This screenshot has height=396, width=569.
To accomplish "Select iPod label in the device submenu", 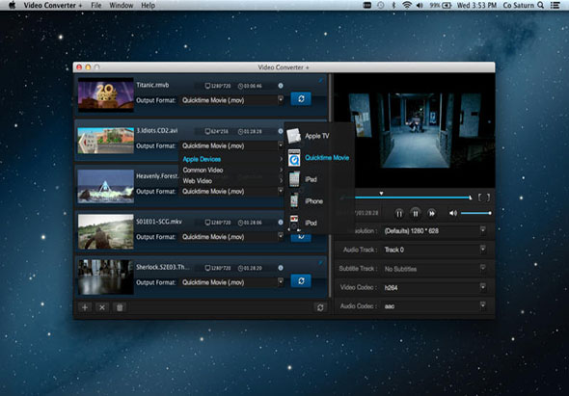I will click(x=311, y=223).
